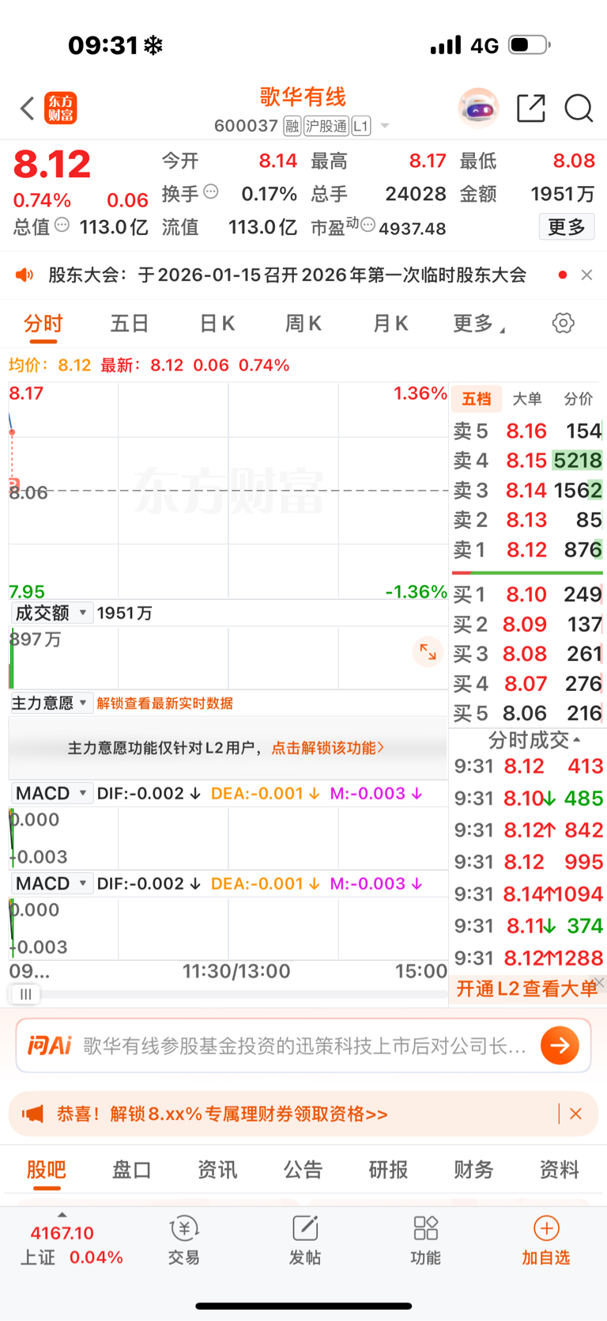The image size is (607, 1321).
Task: Tap the 东方财富 orange logo
Action: coord(61,108)
